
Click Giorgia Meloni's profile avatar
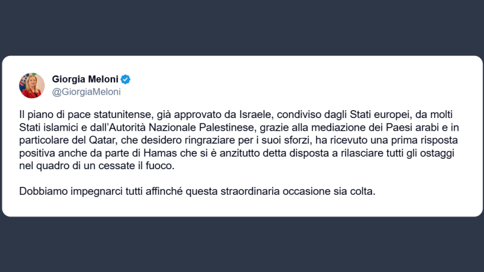[32, 85]
